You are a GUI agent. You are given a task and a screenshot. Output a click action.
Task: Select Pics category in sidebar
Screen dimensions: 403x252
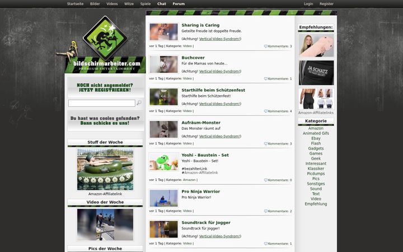pos(316,179)
